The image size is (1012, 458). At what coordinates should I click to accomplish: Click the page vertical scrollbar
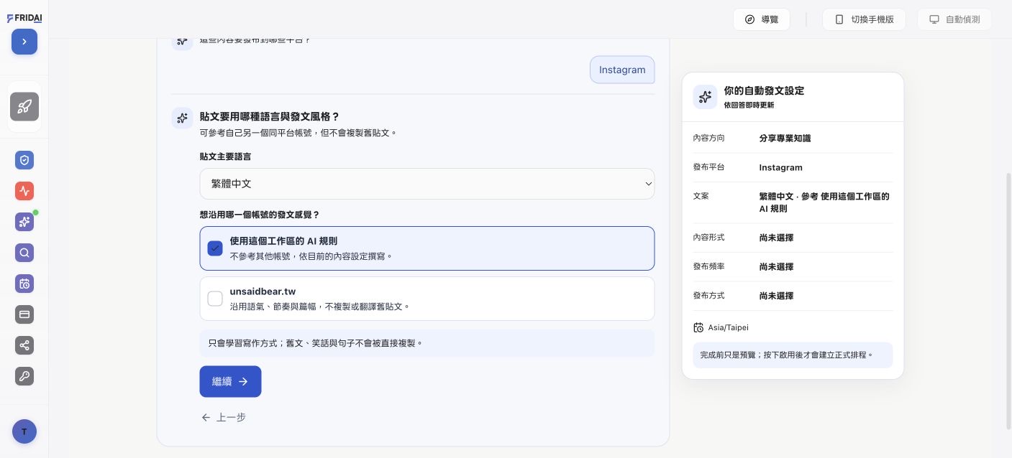tap(1008, 300)
